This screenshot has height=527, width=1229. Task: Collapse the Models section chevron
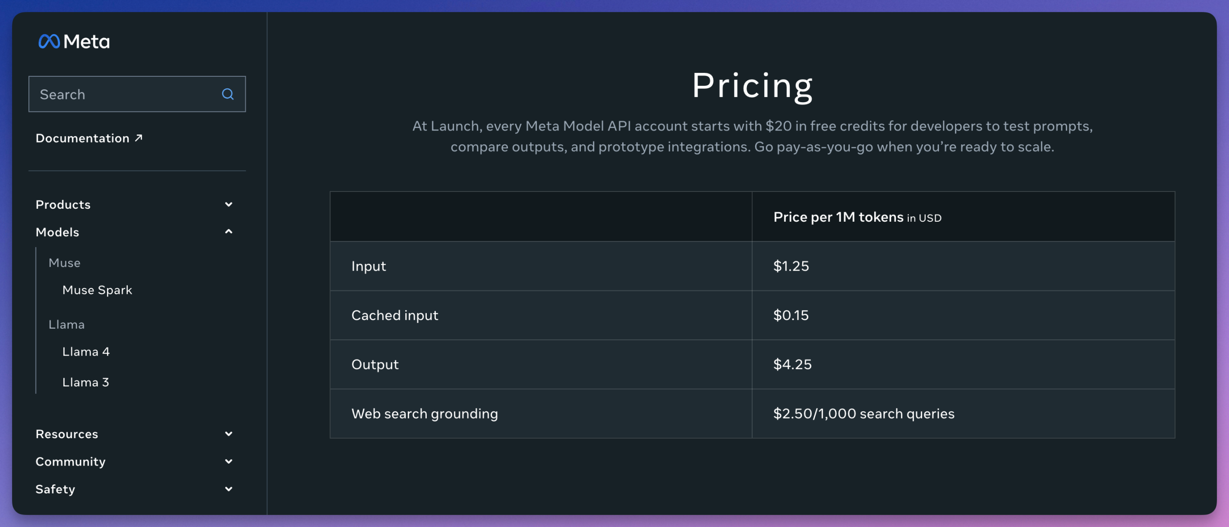(x=229, y=232)
